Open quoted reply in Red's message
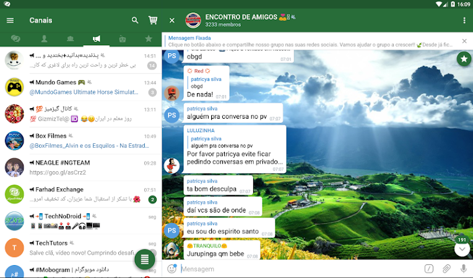This screenshot has width=473, height=278. coord(206,83)
